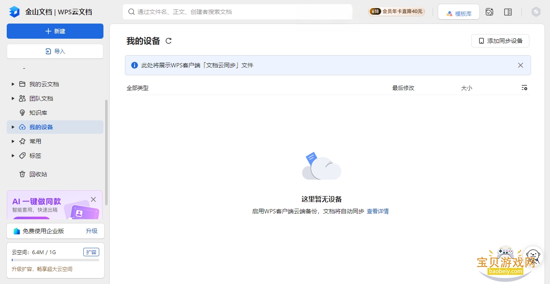Close the AI 一键做同款 promo card
550x284 pixels.
[x=93, y=199]
